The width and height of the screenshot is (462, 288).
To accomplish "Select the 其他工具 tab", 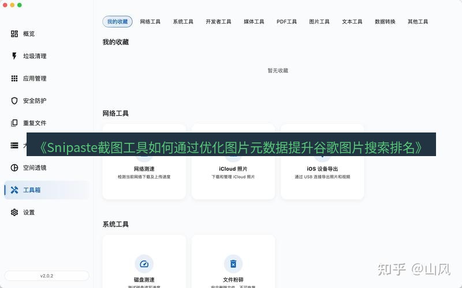I will [418, 22].
